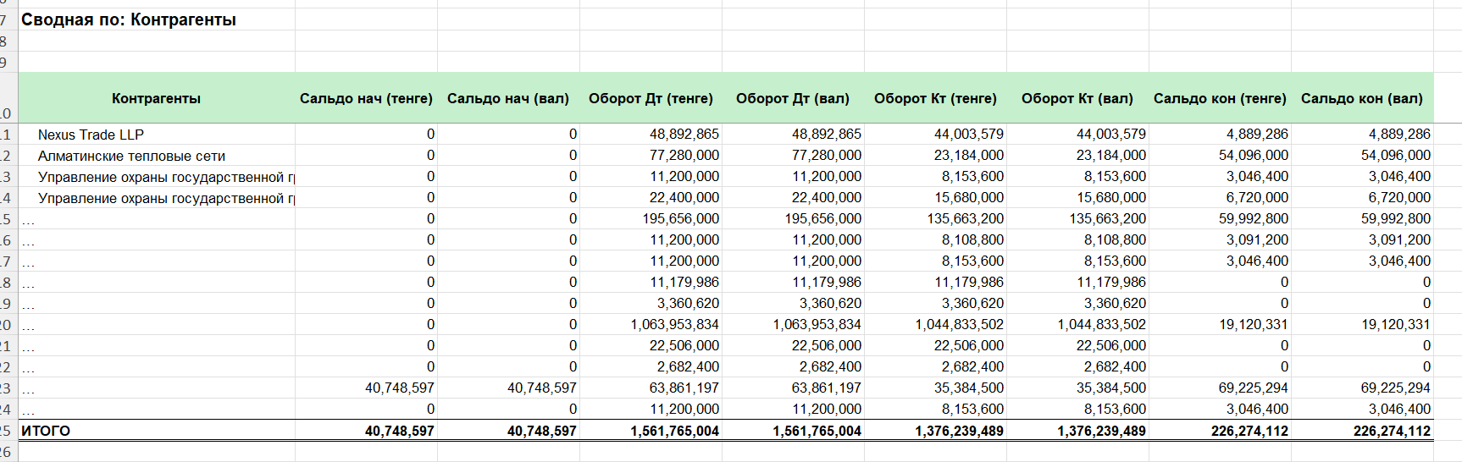Click the "Сальдо кон (вал)" header cell
Screen dimensions: 1462x462
[x=1362, y=98]
